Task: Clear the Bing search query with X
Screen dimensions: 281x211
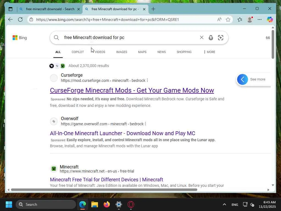Action: point(202,37)
